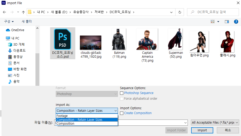Click the Import As combo box
The image size is (241, 136).
pos(87,110)
